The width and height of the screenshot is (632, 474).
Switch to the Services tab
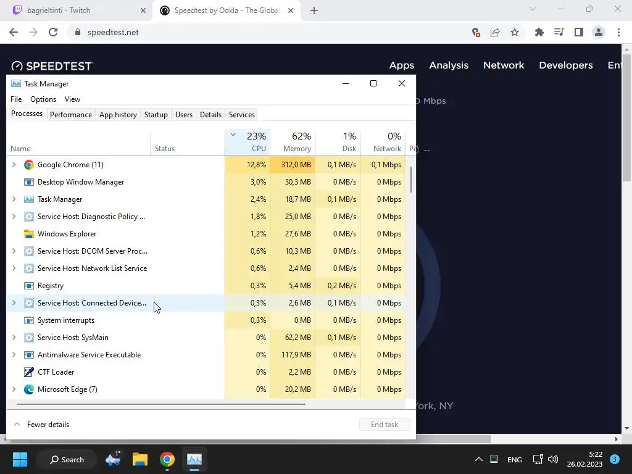[x=242, y=115]
